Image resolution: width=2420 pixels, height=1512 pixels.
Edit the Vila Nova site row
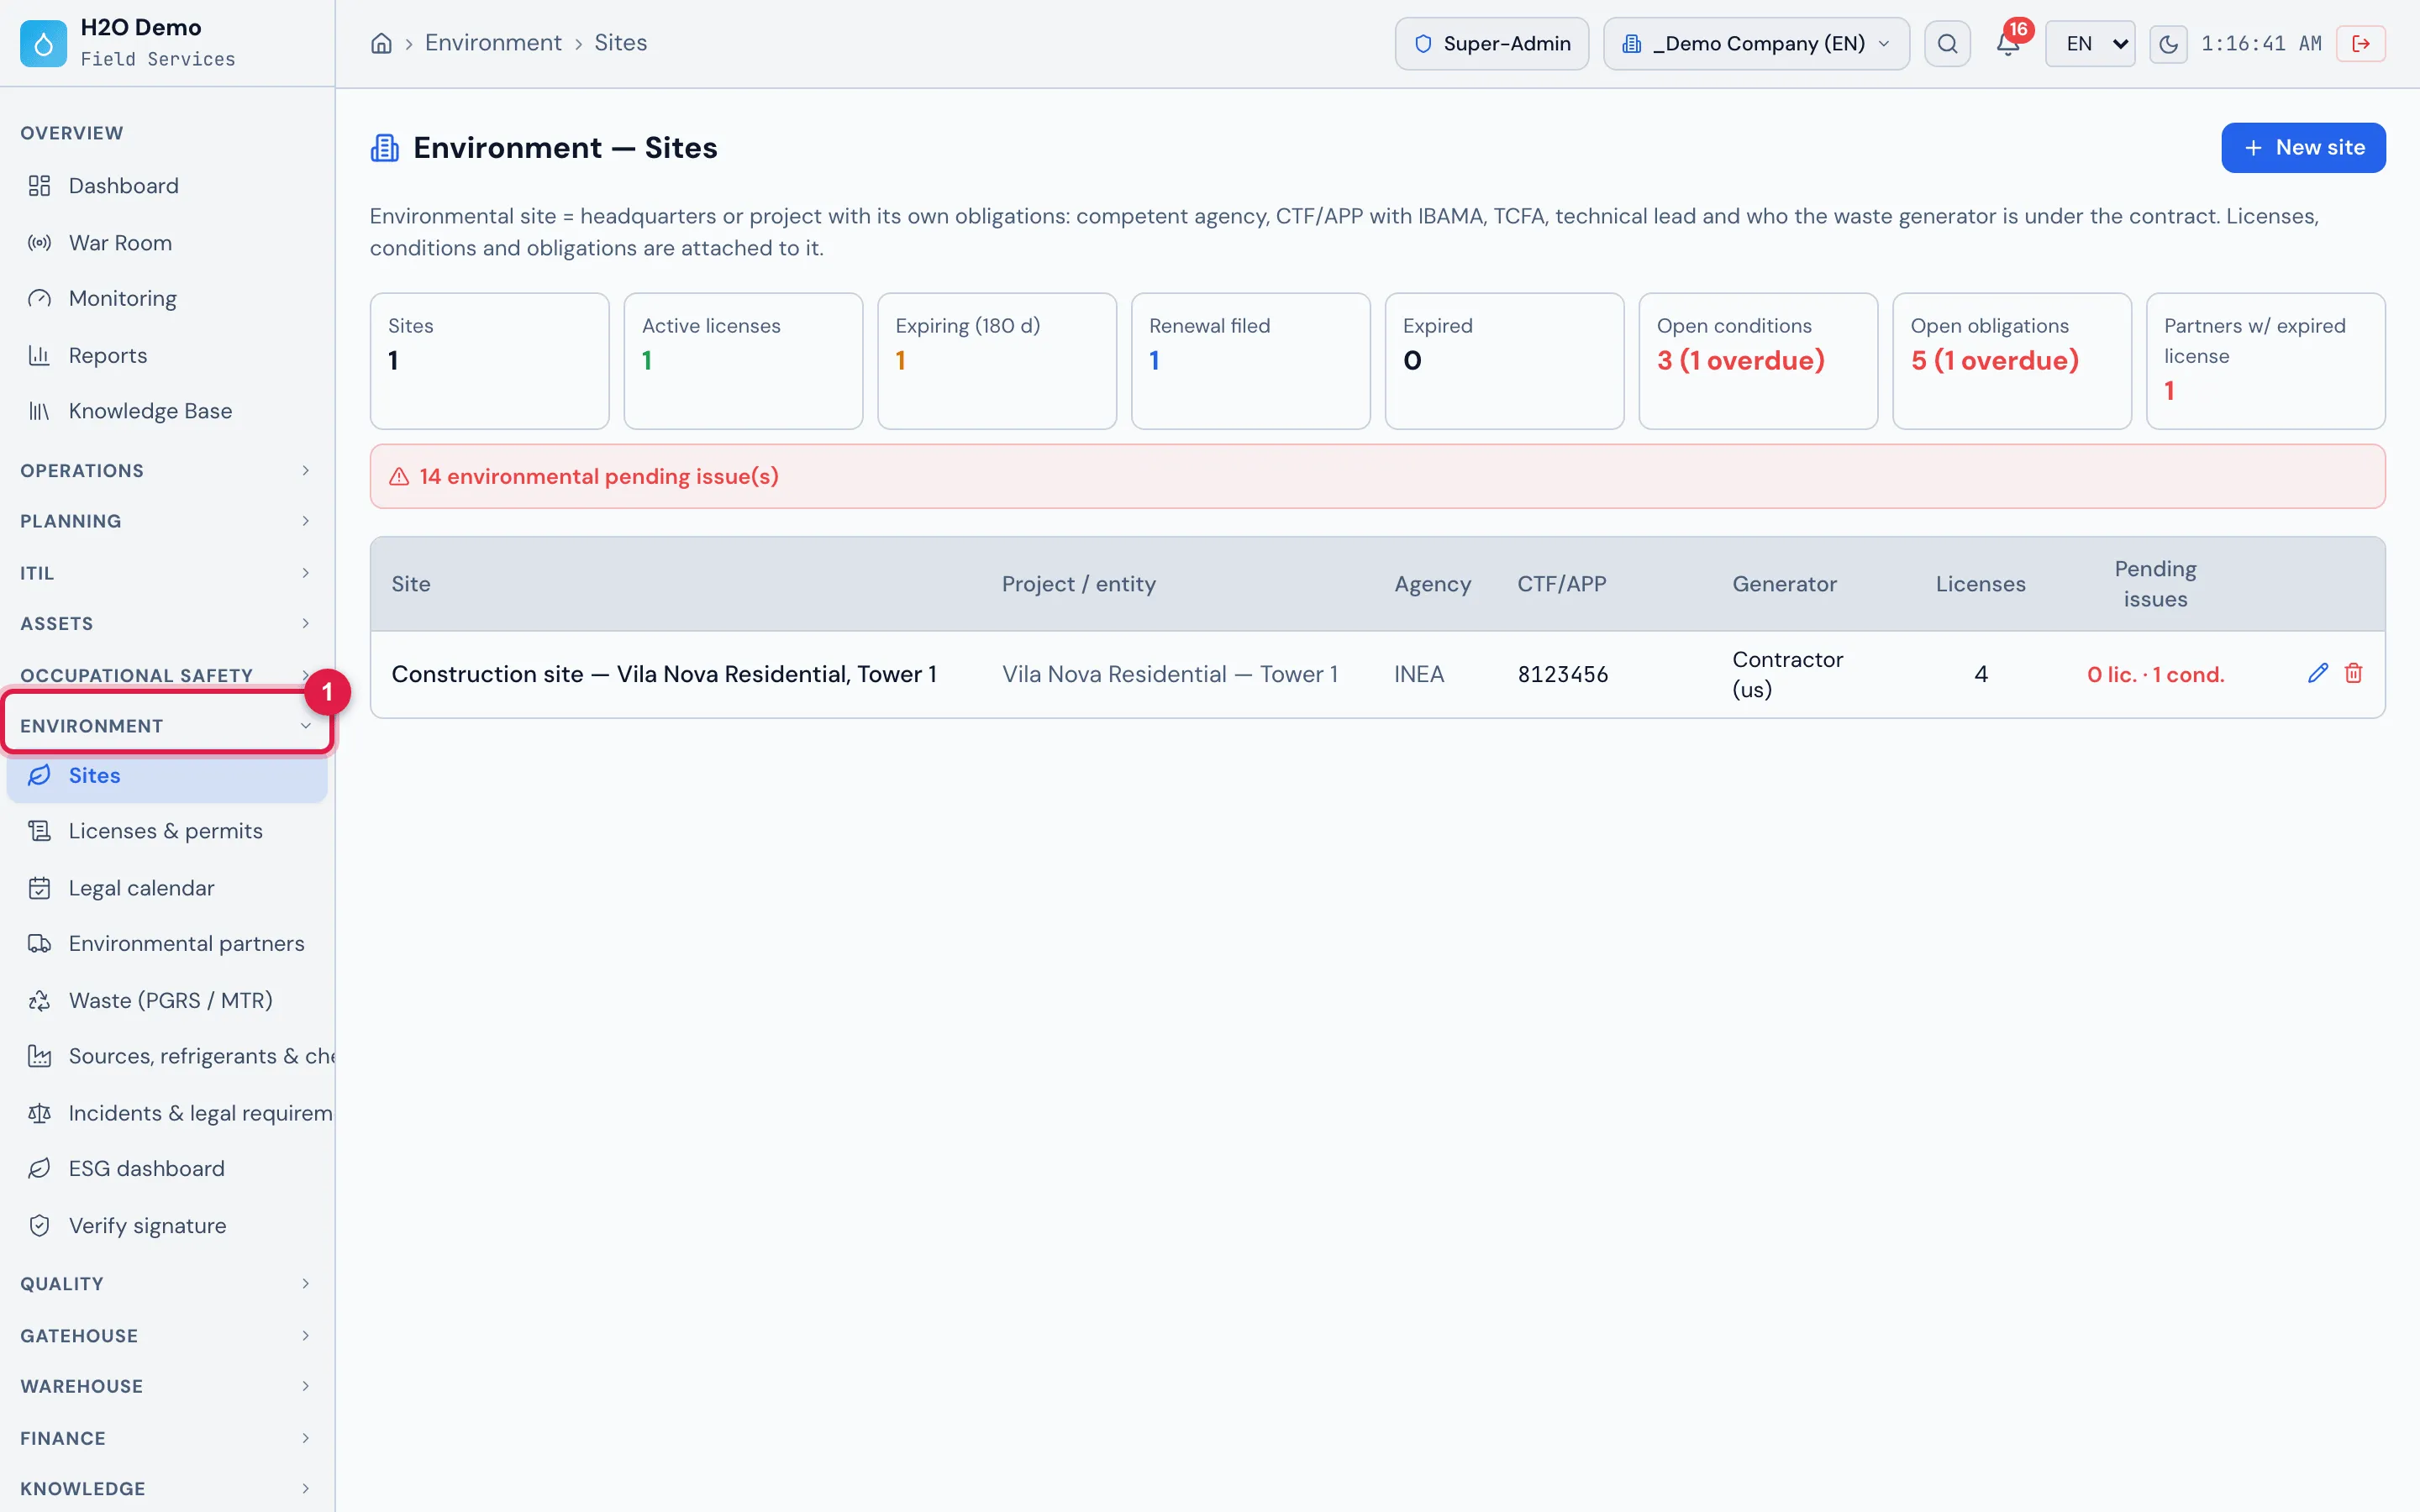[x=2318, y=673]
